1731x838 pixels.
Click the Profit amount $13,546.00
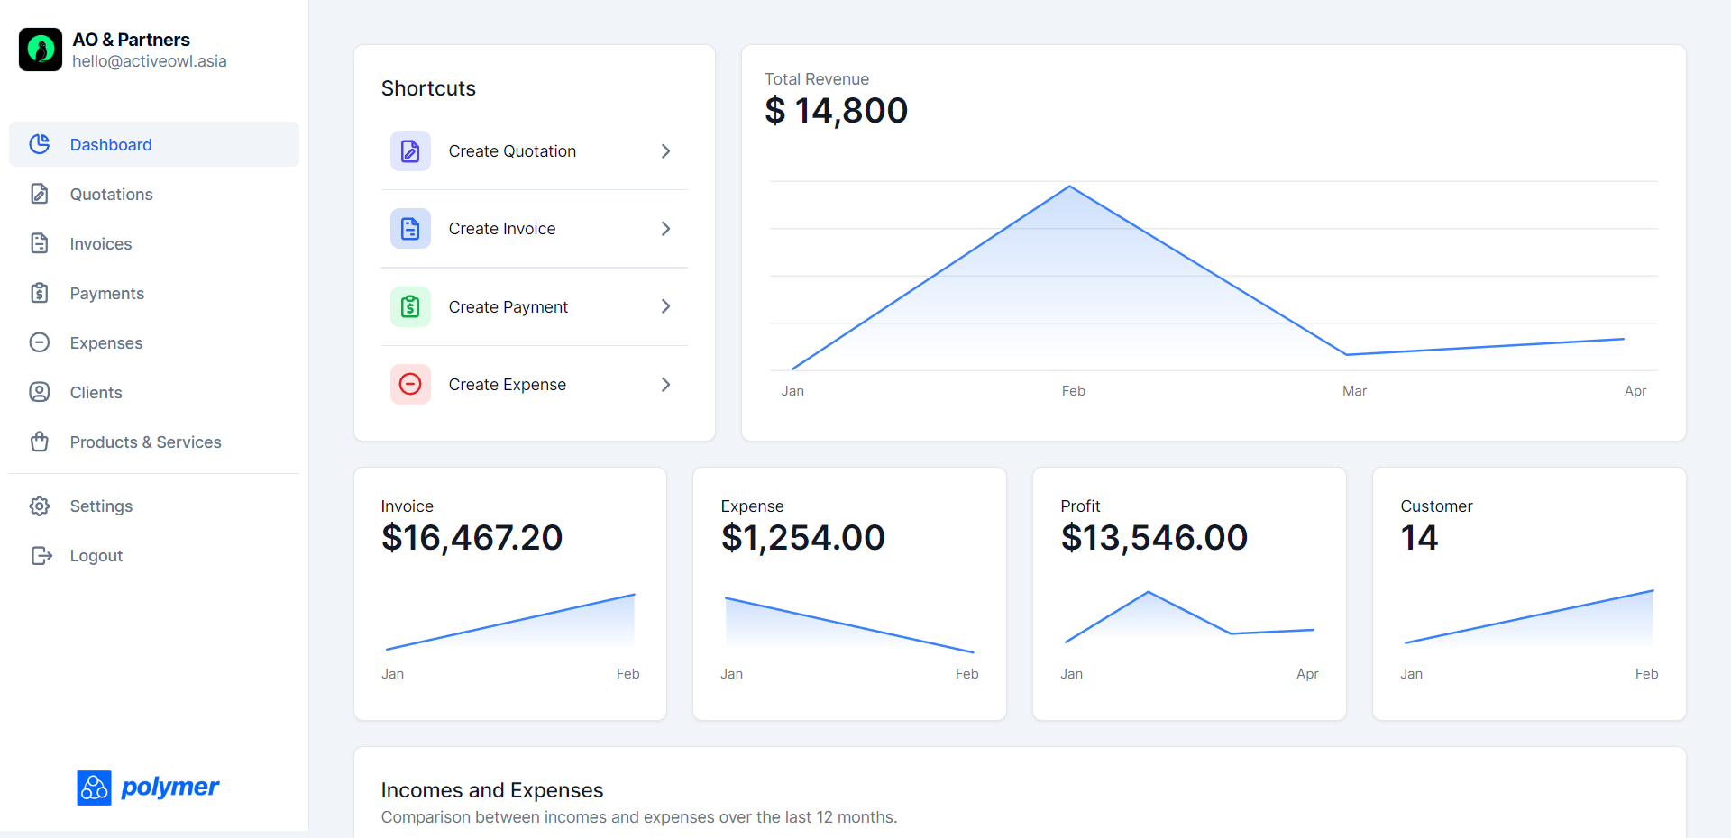[x=1154, y=538]
